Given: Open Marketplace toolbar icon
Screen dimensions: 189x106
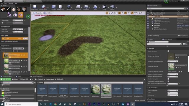Looking at the screenshot, I should click(x=60, y=7).
